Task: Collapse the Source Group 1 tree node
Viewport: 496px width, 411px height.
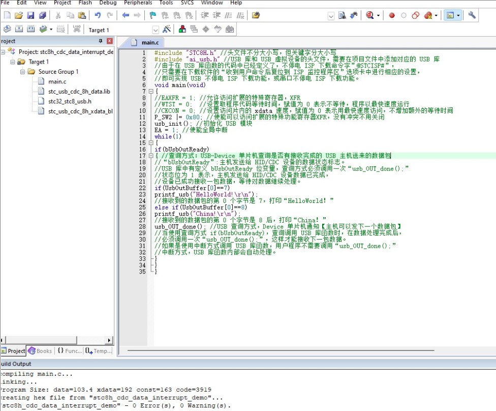Action: point(22,72)
